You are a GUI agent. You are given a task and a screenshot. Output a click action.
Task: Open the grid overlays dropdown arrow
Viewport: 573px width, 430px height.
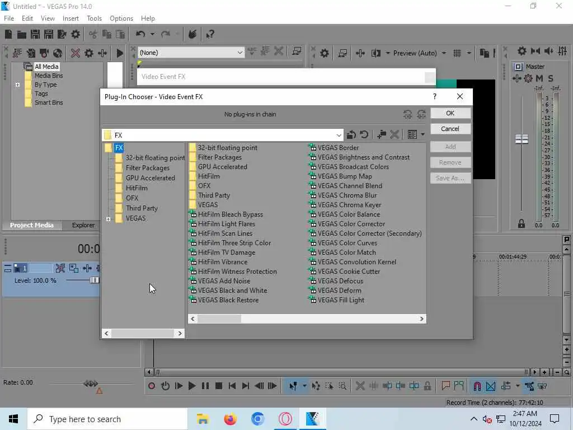tap(469, 53)
